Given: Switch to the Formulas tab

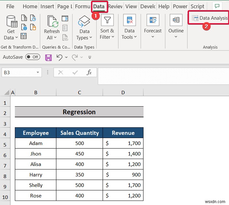Looking at the screenshot, I should 82,6.
